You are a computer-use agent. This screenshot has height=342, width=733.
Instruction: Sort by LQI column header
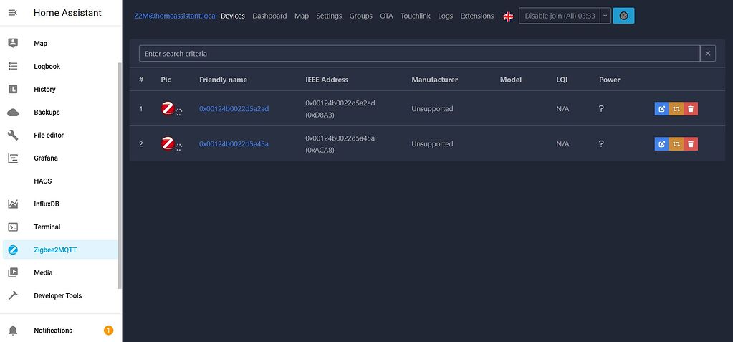pyautogui.click(x=562, y=80)
